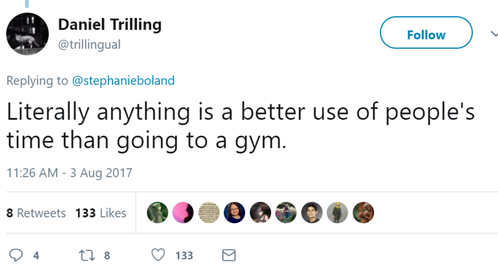498x280 pixels.
Task: Click the Daniel Trilling display name
Action: click(110, 24)
